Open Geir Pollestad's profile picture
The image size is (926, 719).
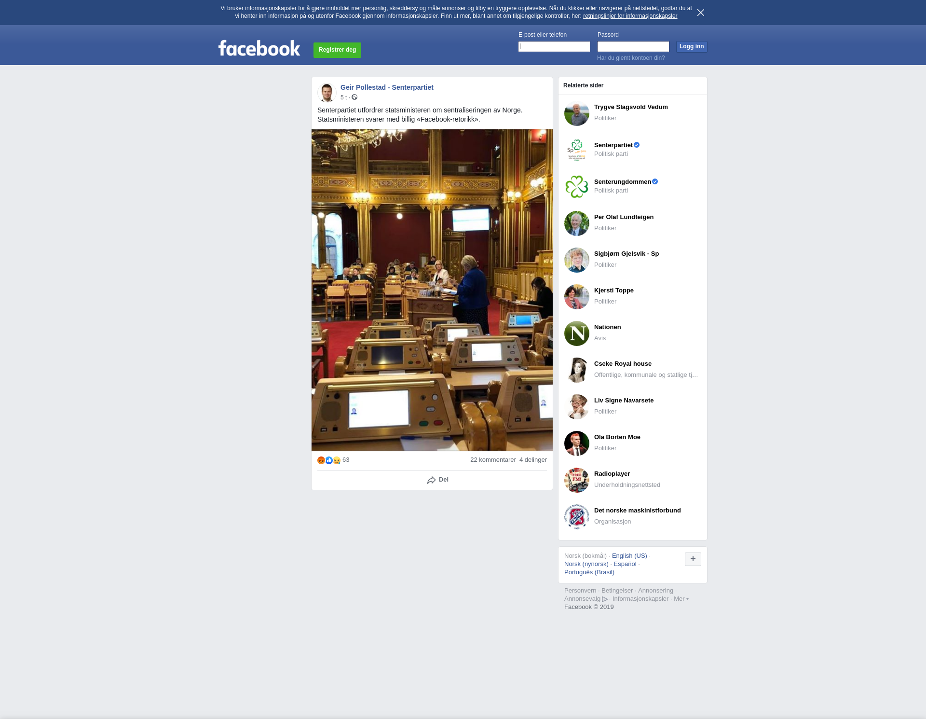click(327, 93)
